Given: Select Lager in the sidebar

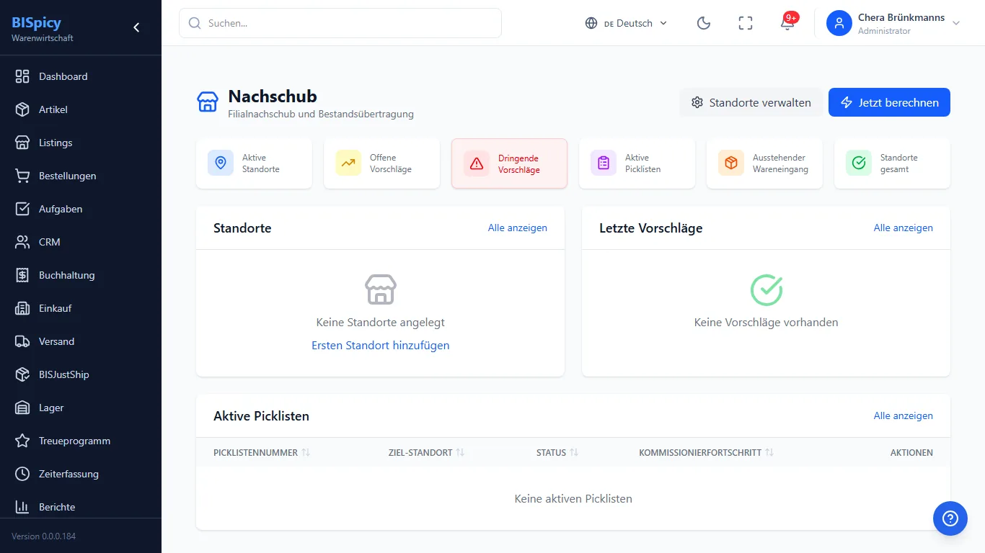Looking at the screenshot, I should pyautogui.click(x=81, y=408).
